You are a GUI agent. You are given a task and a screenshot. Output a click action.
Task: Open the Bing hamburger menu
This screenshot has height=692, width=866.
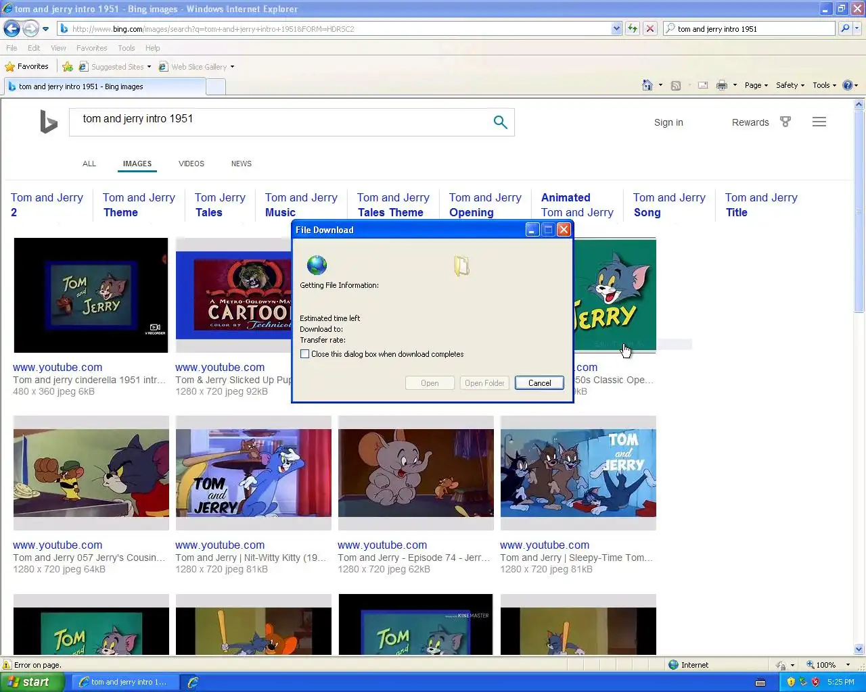[x=819, y=122]
